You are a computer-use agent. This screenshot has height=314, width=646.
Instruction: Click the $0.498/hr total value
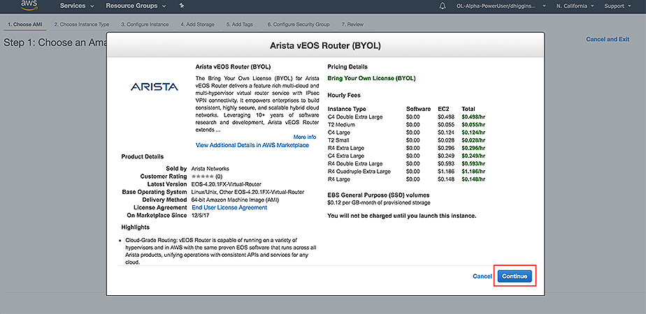[x=473, y=117]
